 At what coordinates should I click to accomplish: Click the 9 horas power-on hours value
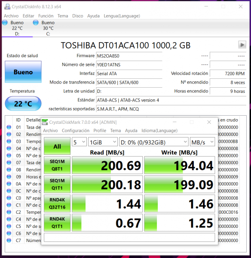pyautogui.click(x=228, y=91)
